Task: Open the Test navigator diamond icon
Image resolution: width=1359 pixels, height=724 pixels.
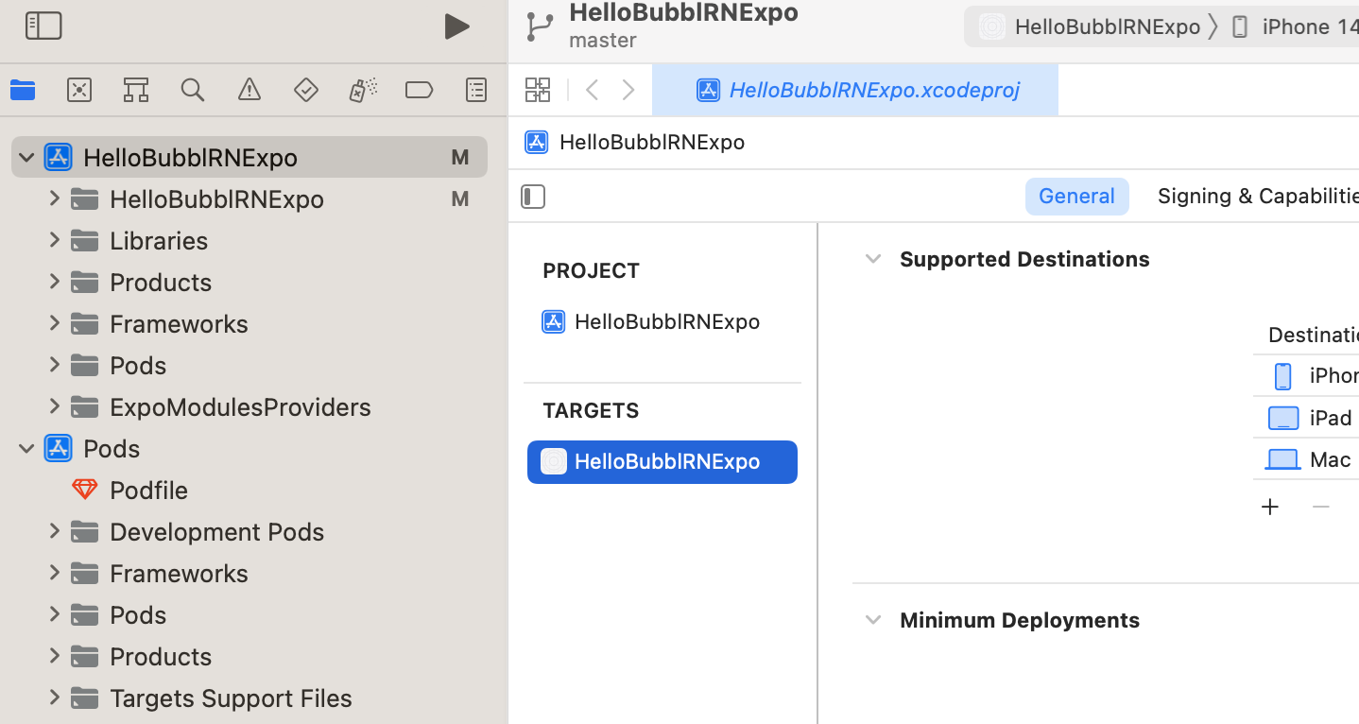Action: pos(306,90)
